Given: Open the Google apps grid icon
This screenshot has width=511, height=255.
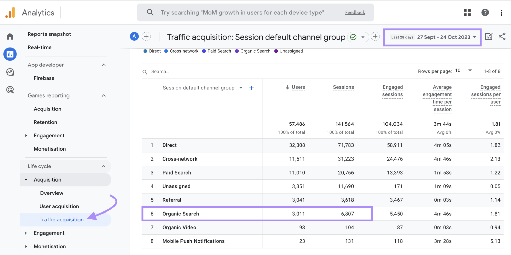Looking at the screenshot, I should click(467, 12).
